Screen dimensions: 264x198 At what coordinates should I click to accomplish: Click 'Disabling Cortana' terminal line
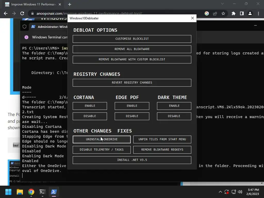42,127
